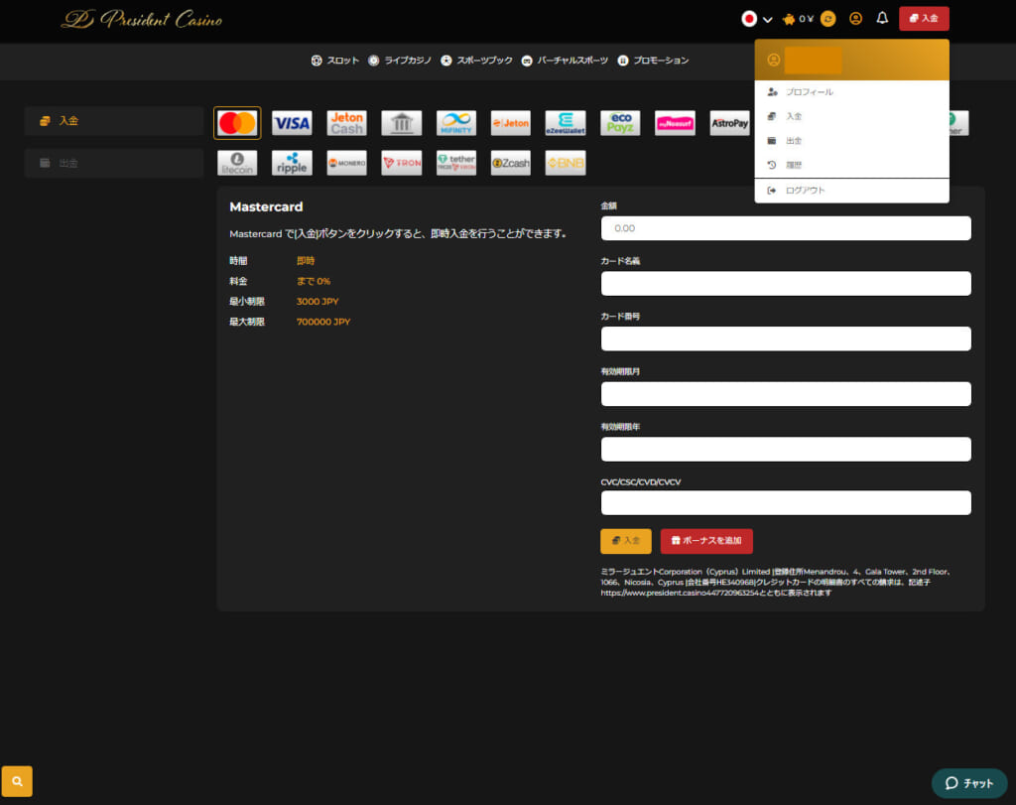Open 履歴 from the account menu
Image resolution: width=1016 pixels, height=805 pixels.
click(851, 166)
